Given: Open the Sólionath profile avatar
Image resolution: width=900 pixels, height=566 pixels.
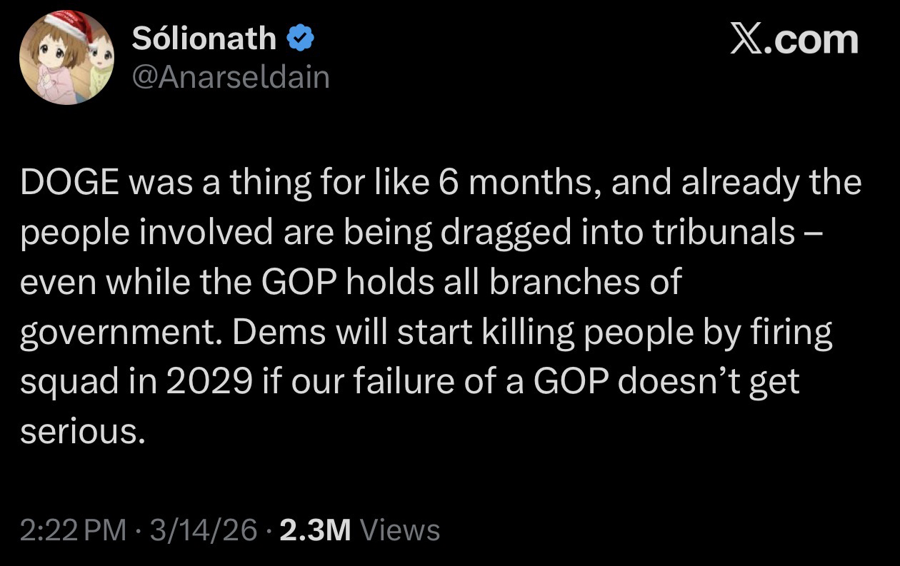Looking at the screenshot, I should click(66, 59).
